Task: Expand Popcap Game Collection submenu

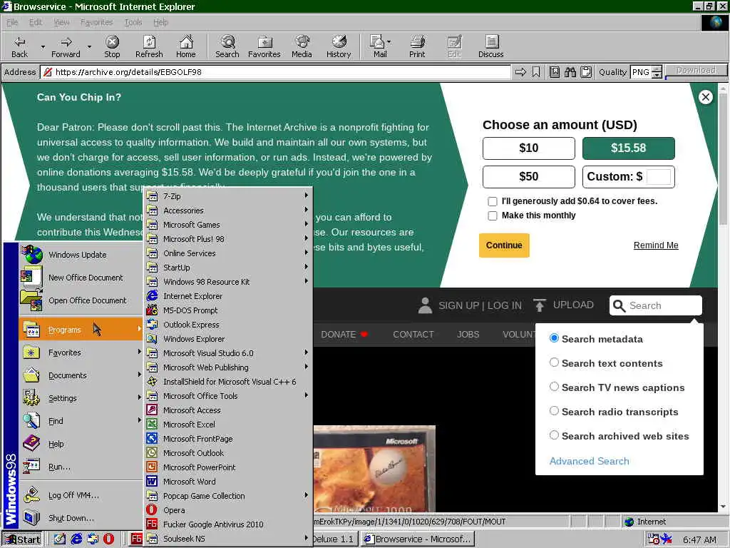Action: pos(228,496)
